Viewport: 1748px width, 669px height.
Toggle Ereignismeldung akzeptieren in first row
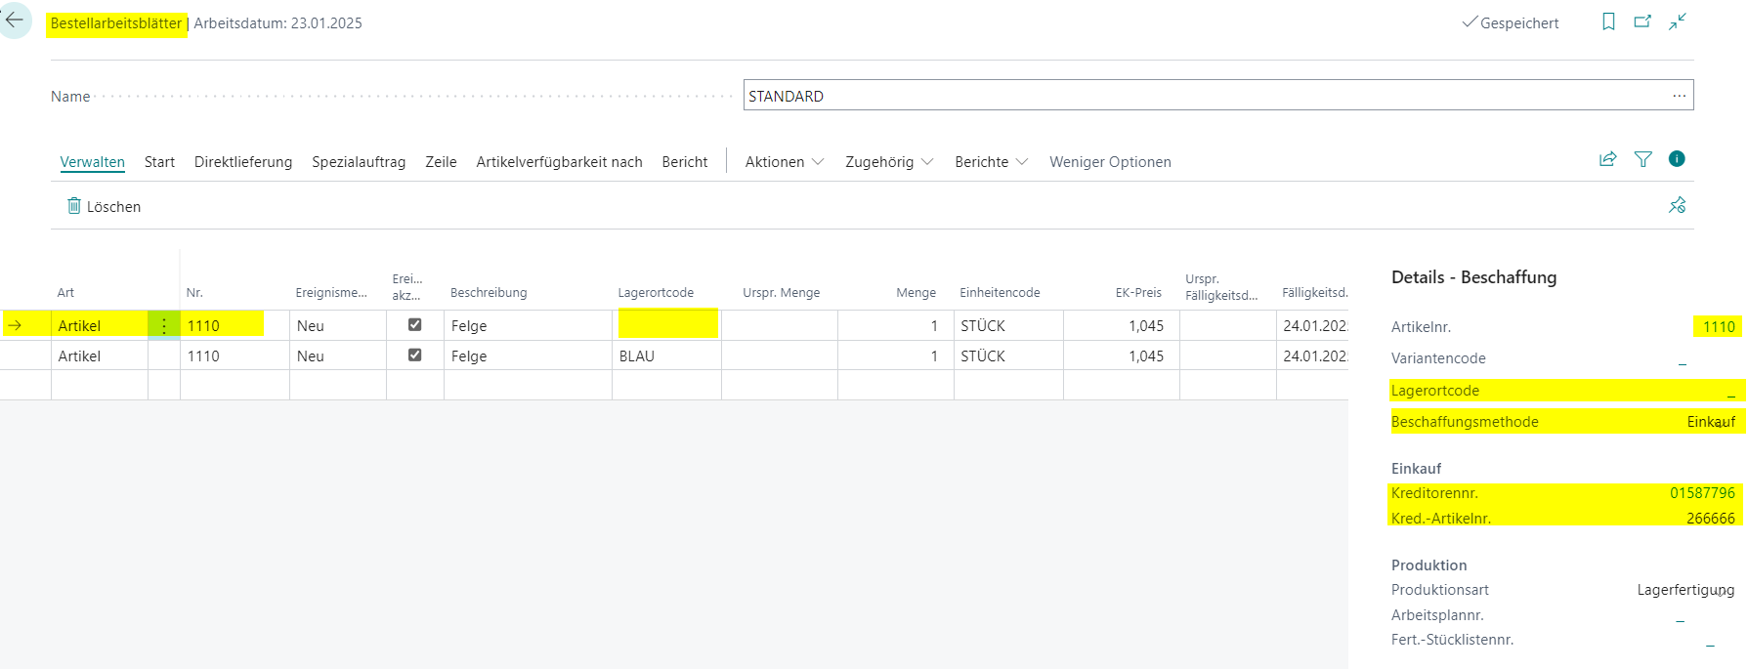[x=414, y=324]
